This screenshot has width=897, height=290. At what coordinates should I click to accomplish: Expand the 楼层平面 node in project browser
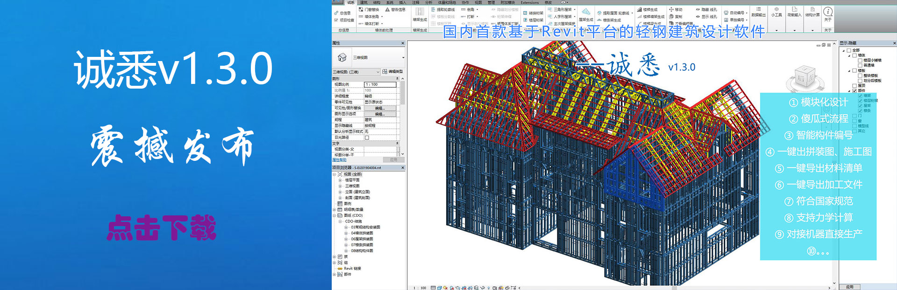pyautogui.click(x=340, y=180)
